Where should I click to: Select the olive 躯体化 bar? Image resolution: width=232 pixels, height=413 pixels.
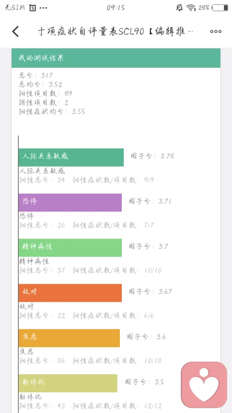click(68, 383)
